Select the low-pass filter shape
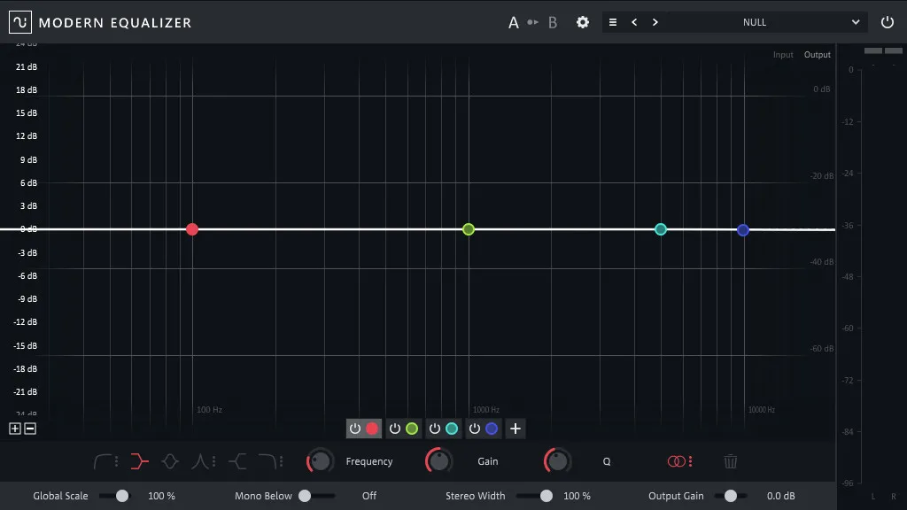Viewport: 907px width, 510px height. click(x=267, y=461)
